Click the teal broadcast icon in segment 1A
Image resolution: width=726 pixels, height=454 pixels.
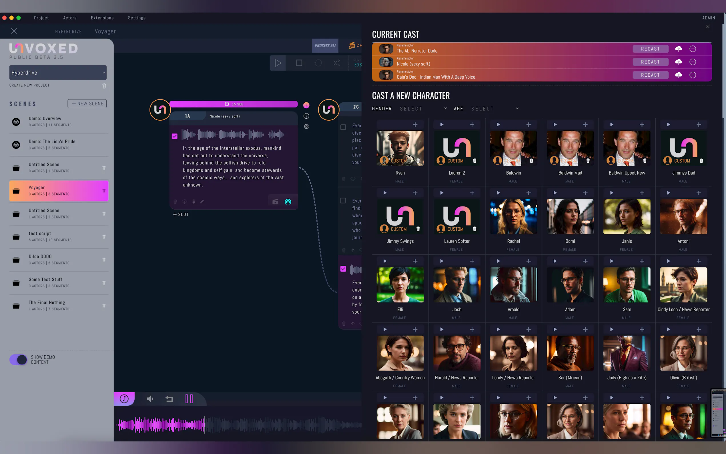pos(288,202)
